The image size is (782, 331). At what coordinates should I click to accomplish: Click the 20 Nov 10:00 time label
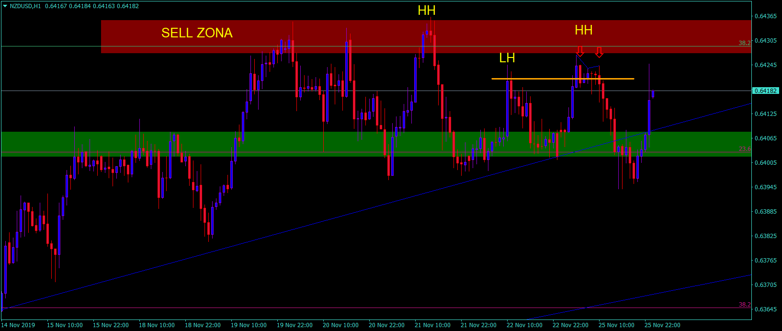[340, 325]
